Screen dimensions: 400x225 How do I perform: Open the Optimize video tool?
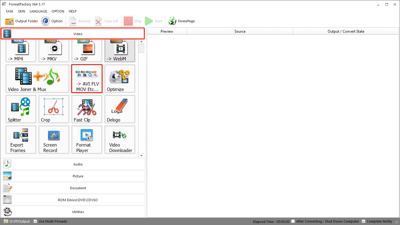(120, 78)
